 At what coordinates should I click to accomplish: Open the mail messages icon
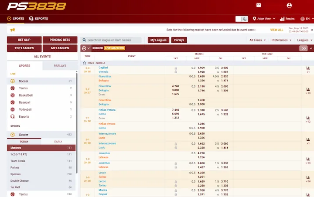click(x=259, y=5)
